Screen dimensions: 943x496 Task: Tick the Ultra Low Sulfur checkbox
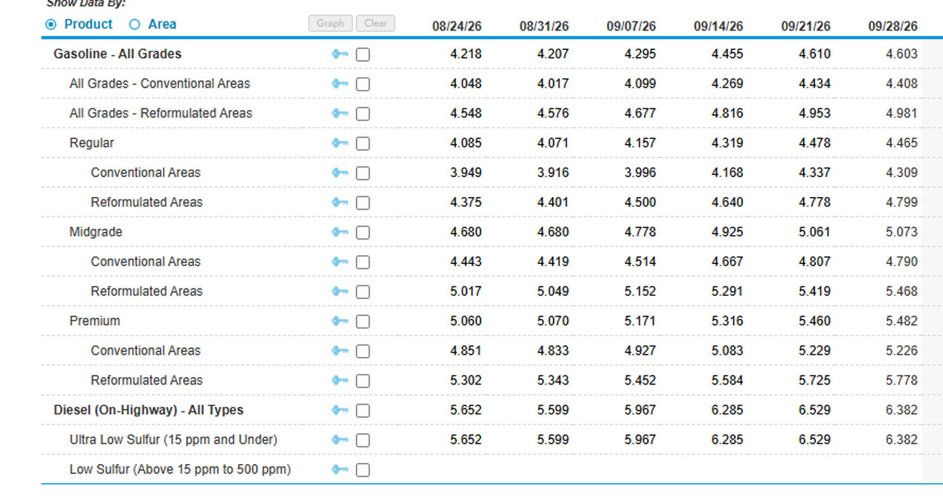click(363, 440)
